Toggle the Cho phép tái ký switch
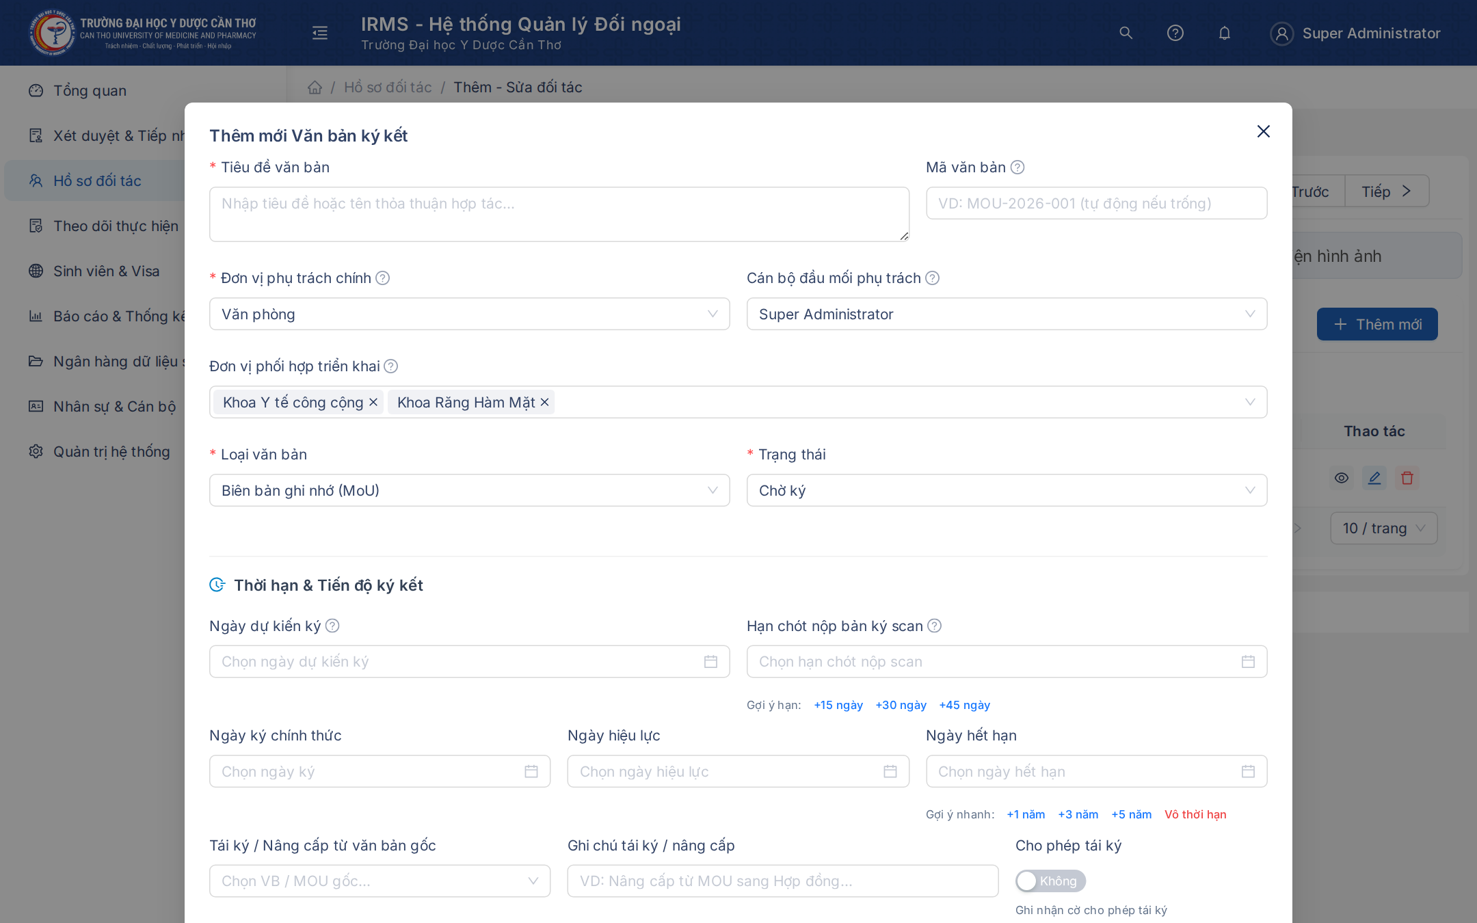1477x923 pixels. point(1050,881)
